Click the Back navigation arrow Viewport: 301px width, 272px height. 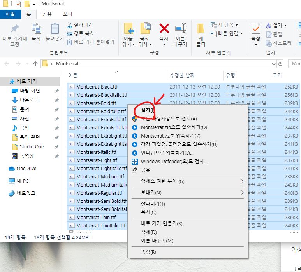pos(7,64)
